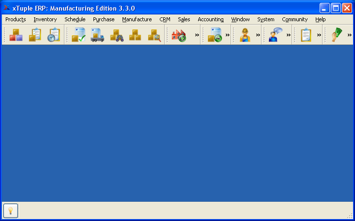
Task: Open the Help menu
Action: click(x=321, y=20)
